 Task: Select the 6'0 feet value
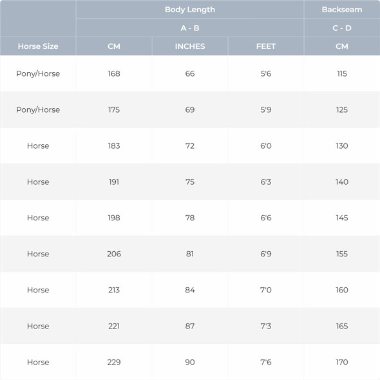265,146
